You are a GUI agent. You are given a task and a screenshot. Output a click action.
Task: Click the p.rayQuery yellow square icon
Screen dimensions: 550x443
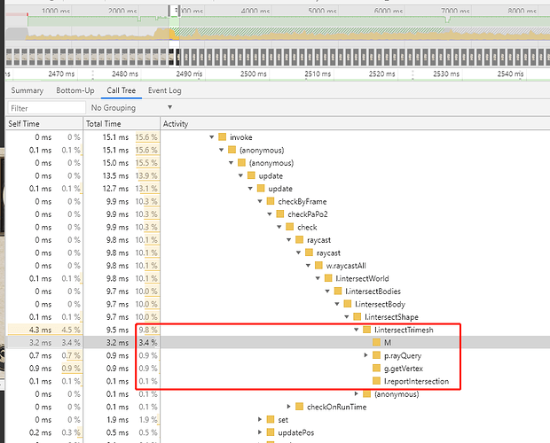coord(376,355)
